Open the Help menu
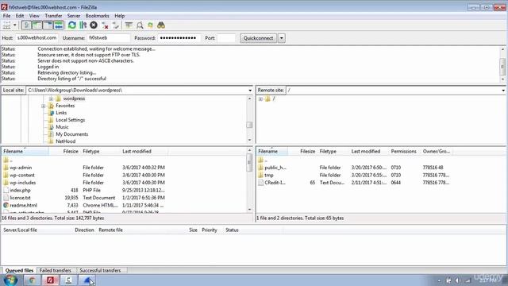Screen dimensions: 508x286 [120, 16]
